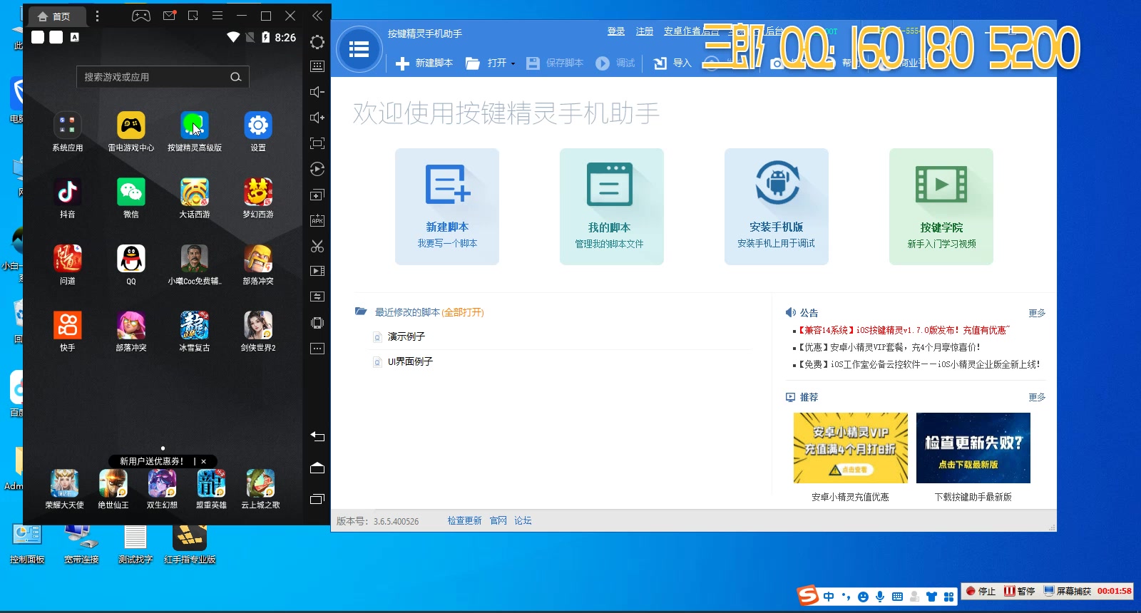Viewport: 1141px width, 613px height.
Task: Launch the 梦幻西游 game
Action: point(258,198)
